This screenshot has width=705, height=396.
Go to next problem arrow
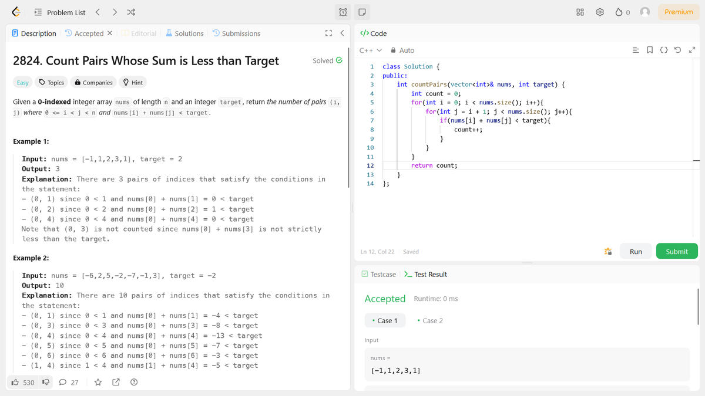coord(115,12)
